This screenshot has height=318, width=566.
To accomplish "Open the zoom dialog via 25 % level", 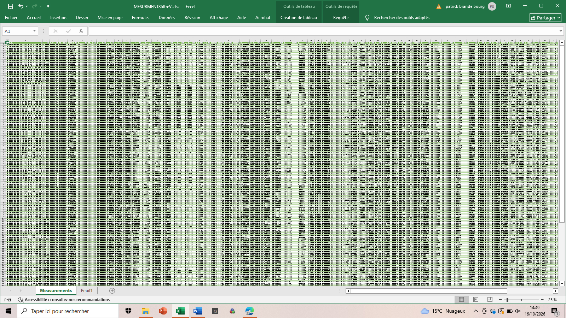I will (x=553, y=300).
